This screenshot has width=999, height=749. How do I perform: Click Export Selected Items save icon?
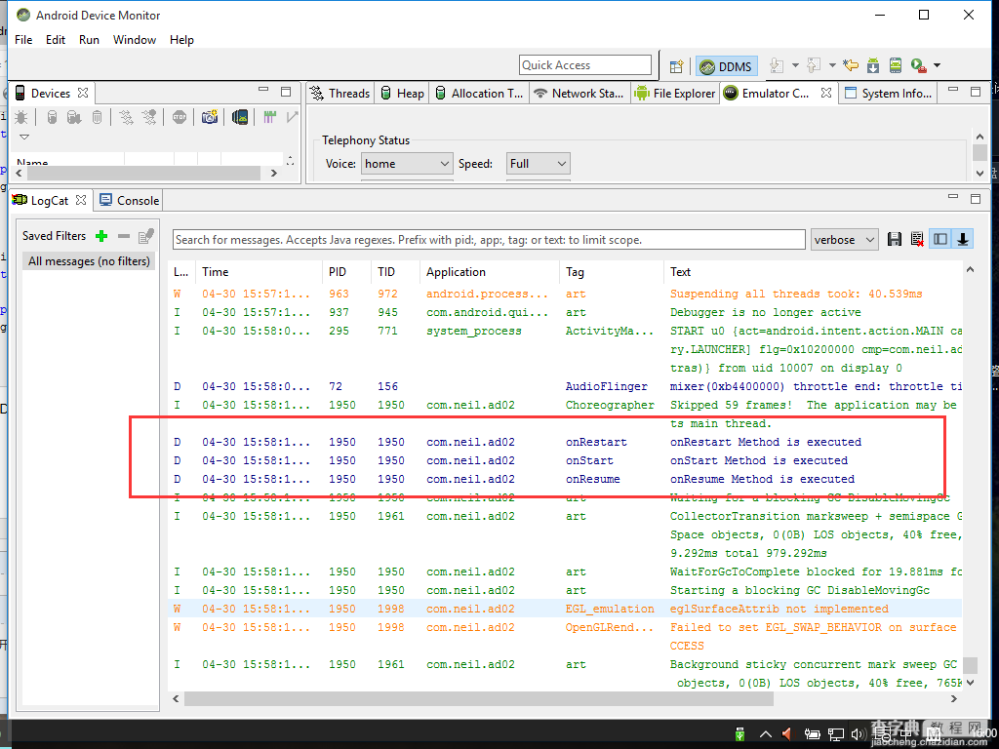tap(895, 240)
